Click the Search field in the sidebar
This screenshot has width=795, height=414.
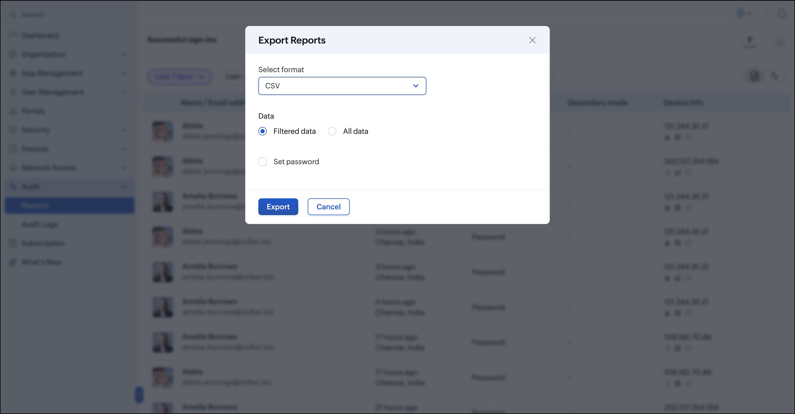[x=69, y=14]
